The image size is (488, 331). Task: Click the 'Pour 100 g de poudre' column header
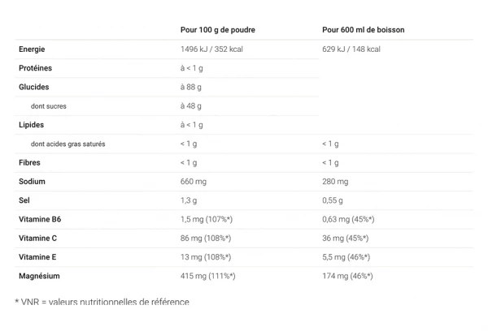(217, 30)
